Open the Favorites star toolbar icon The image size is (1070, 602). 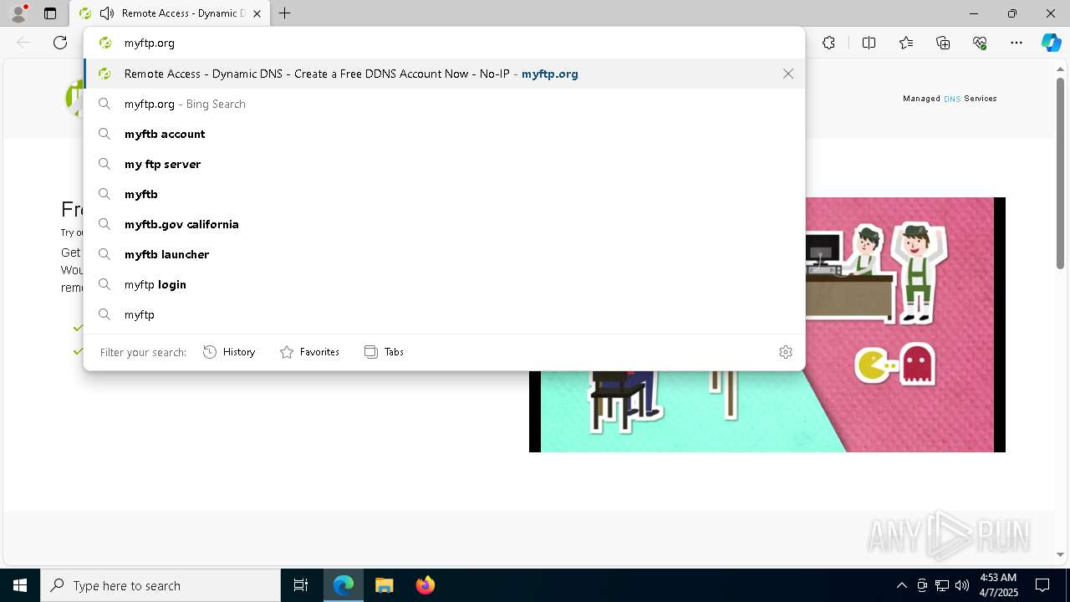906,43
